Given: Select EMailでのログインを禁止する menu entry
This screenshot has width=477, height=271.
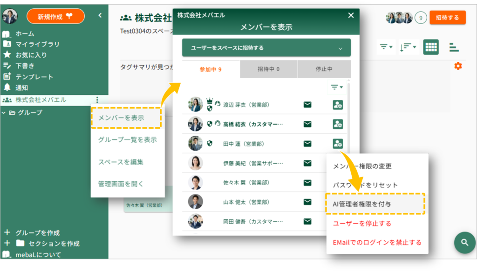Looking at the screenshot, I should click(377, 242).
